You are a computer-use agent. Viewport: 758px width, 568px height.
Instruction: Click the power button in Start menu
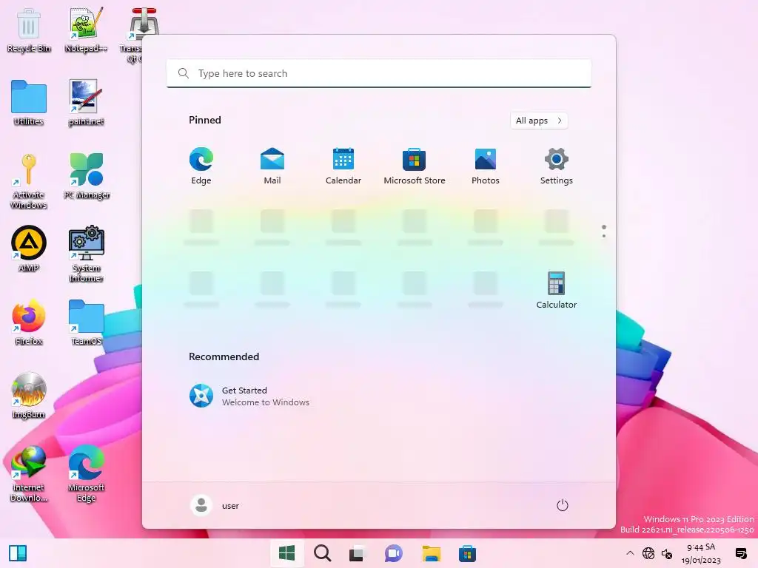pos(563,505)
